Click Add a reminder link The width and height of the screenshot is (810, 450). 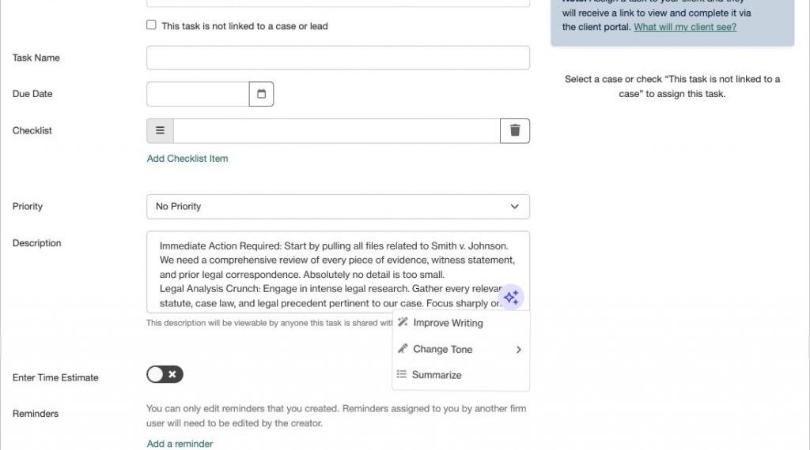(180, 444)
